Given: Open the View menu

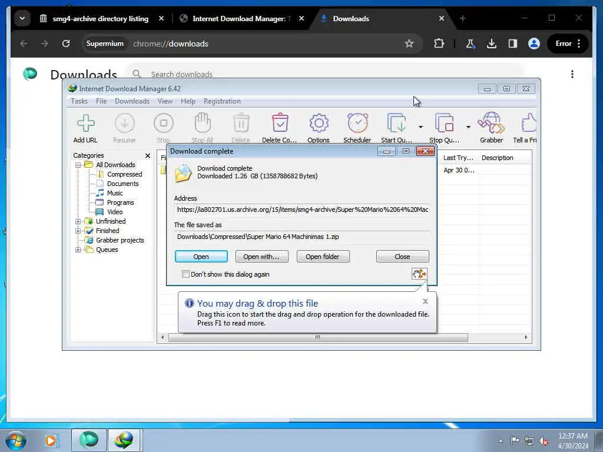Looking at the screenshot, I should click(x=165, y=101).
